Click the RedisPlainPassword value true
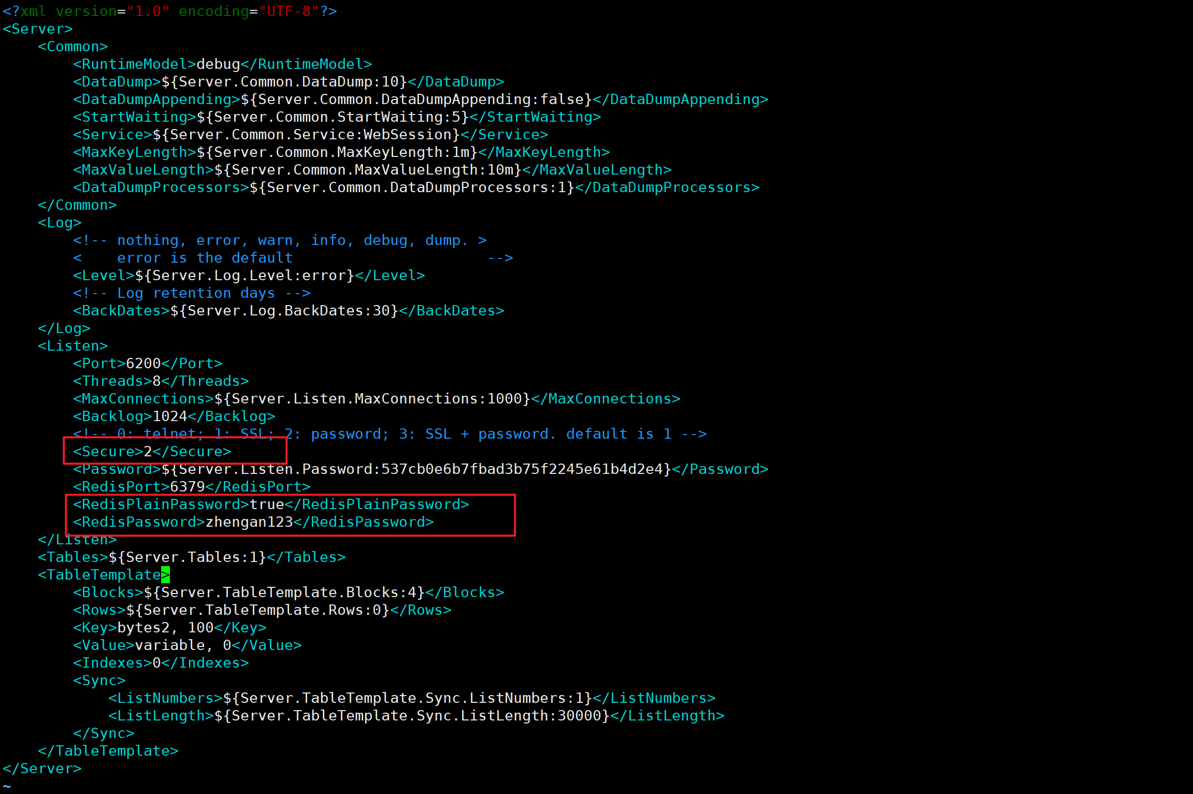1193x794 pixels. click(x=266, y=504)
